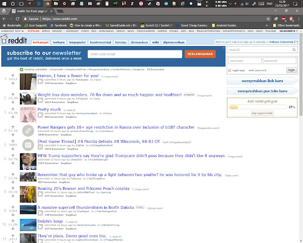Image resolution: width=303 pixels, height=243 pixels.
Task: Open the Other bookmarks folder
Action: [286, 25]
